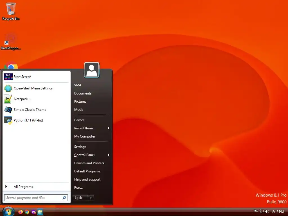
Task: Click the 8:17 PM clock
Action: pos(278,211)
